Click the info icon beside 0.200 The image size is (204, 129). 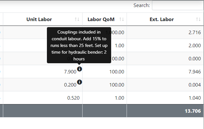click(x=80, y=82)
